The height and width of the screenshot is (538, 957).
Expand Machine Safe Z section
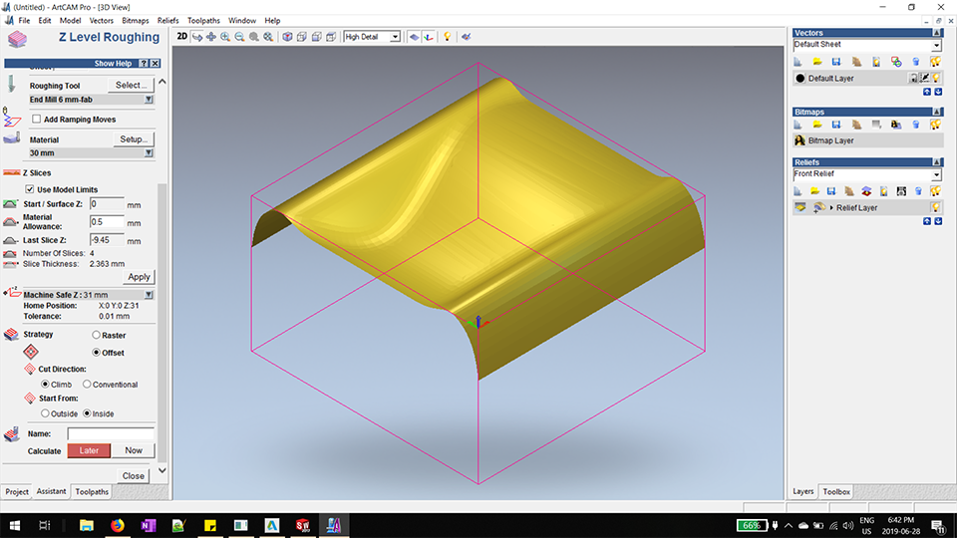pyautogui.click(x=149, y=295)
